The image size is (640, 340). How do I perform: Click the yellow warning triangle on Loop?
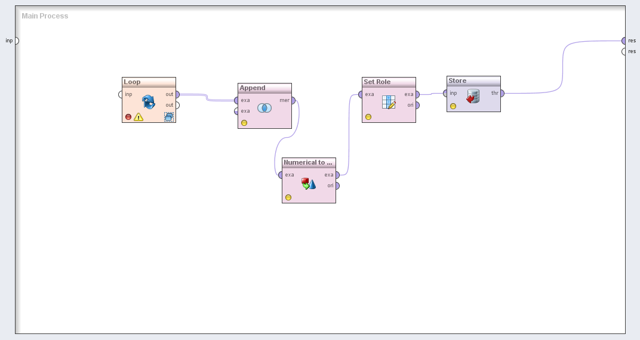click(x=139, y=117)
